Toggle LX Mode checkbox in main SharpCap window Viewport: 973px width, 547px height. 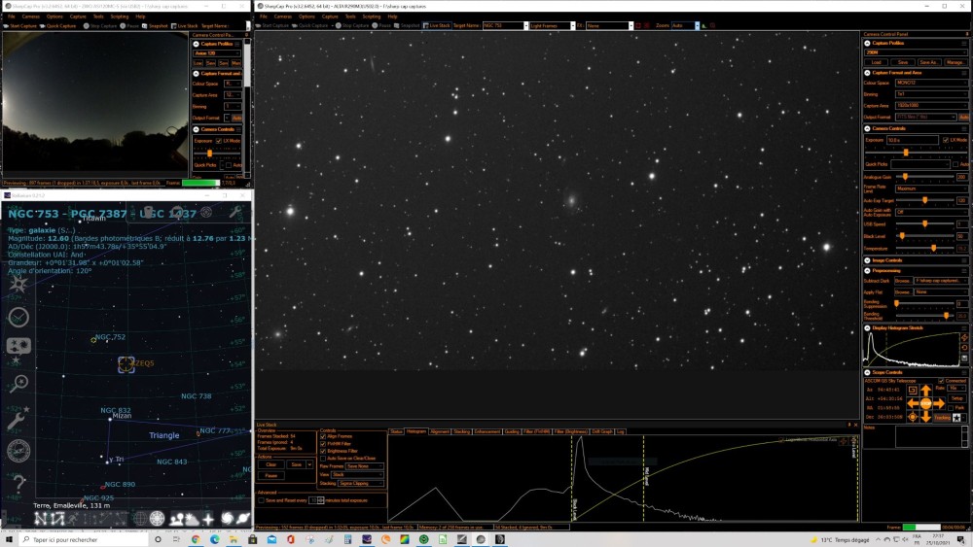[x=945, y=140]
